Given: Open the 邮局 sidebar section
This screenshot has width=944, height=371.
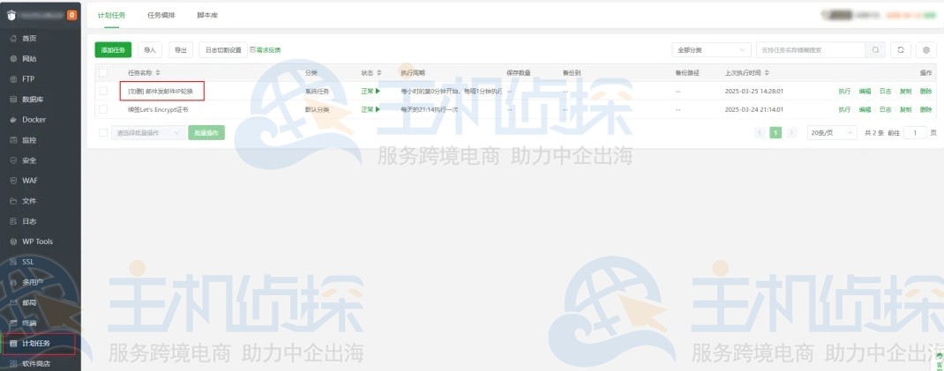Looking at the screenshot, I should 29,302.
